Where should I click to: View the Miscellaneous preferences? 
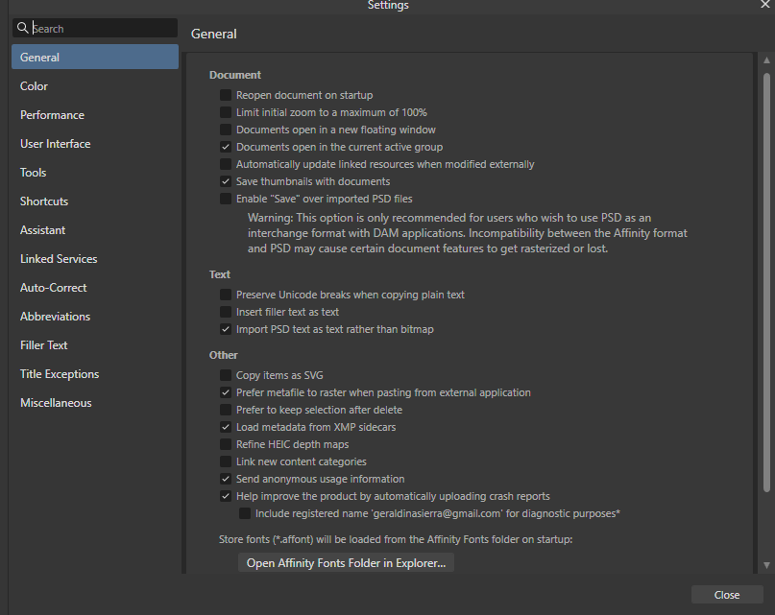click(x=56, y=402)
